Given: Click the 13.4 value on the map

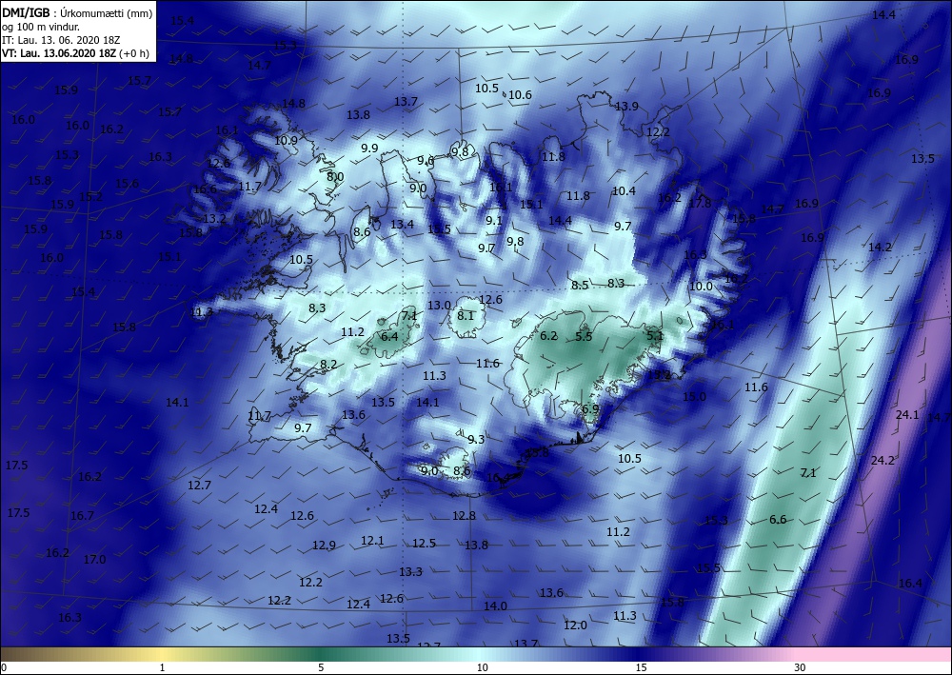Looking at the screenshot, I should click(402, 225).
